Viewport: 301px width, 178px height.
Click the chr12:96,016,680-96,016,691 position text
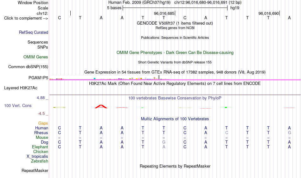[x=201, y=3]
